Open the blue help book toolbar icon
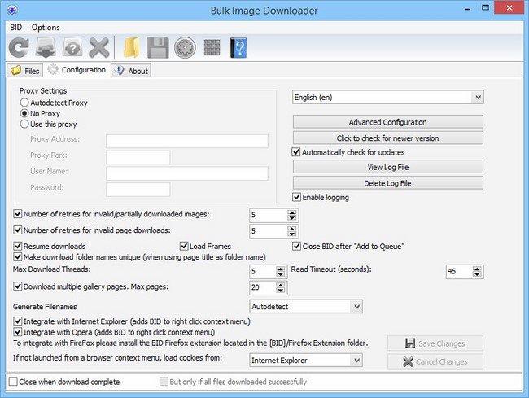This screenshot has height=398, width=529. pos(238,47)
